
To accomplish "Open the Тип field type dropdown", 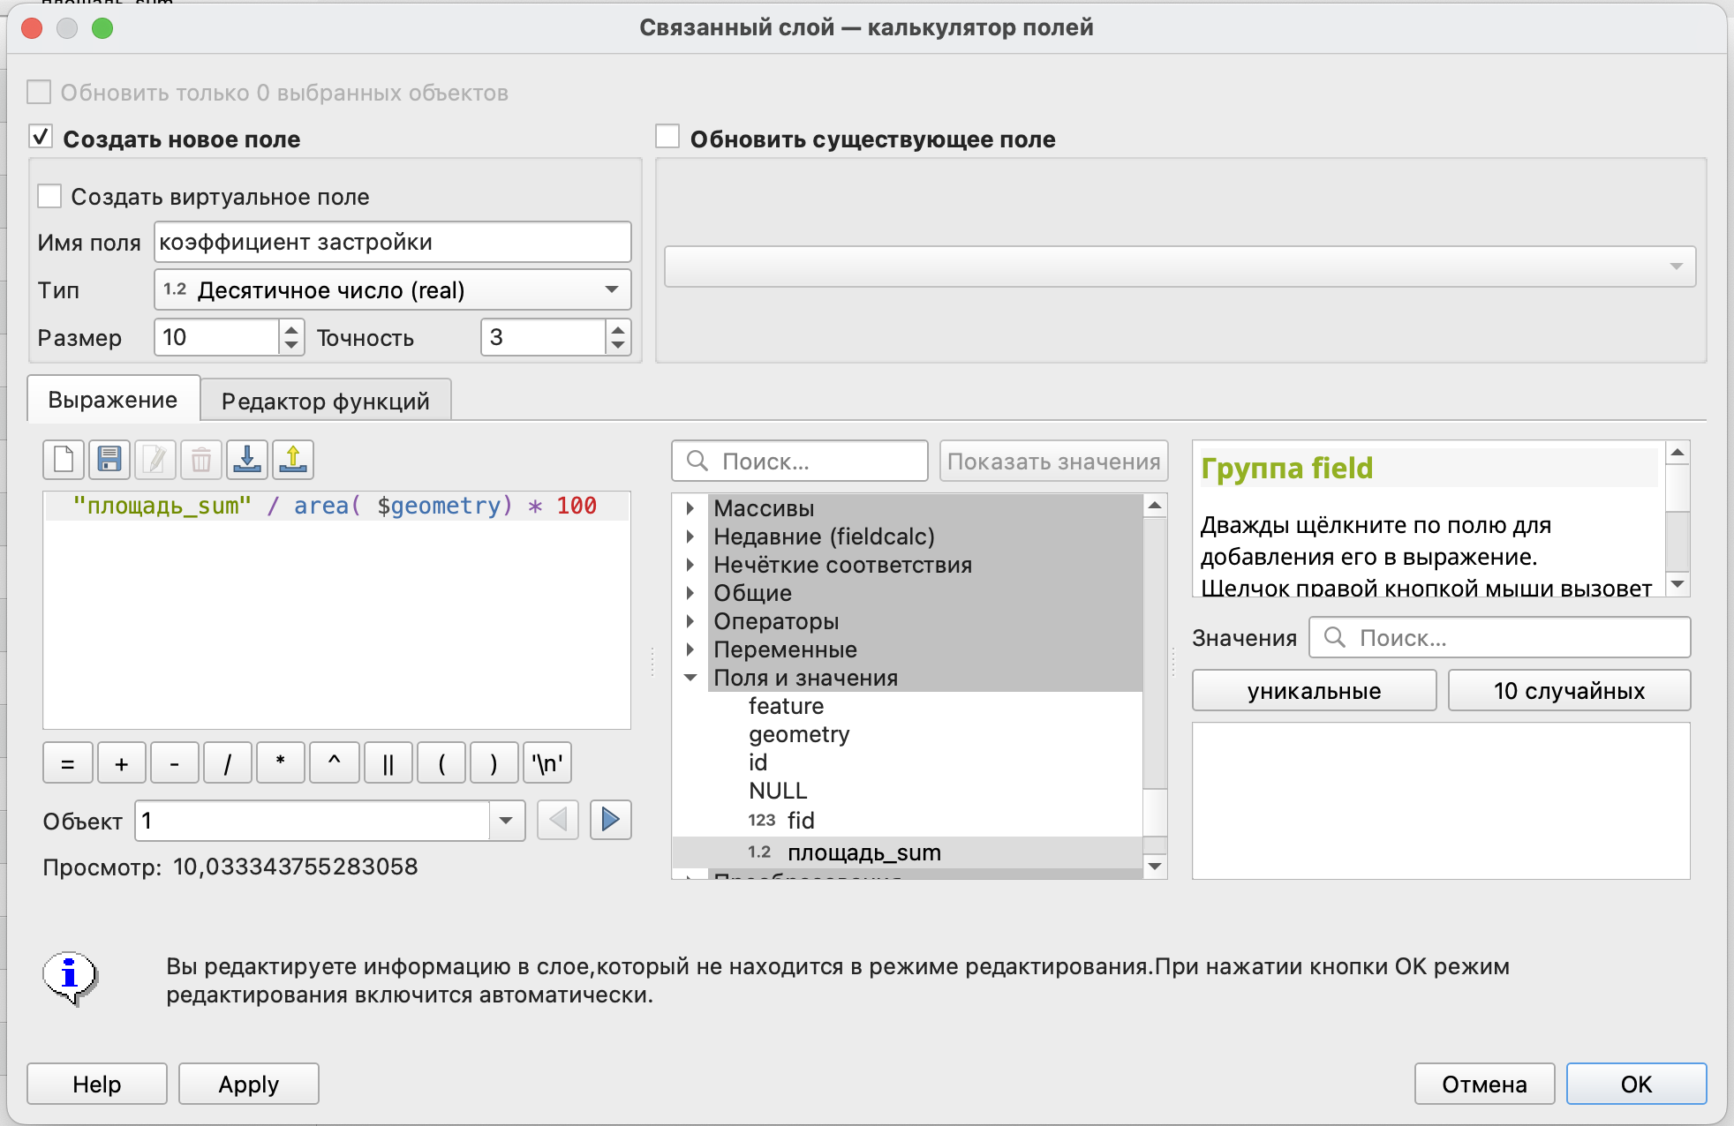I will [392, 289].
